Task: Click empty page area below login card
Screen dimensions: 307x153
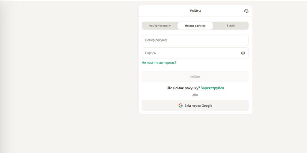Action: click(195, 134)
